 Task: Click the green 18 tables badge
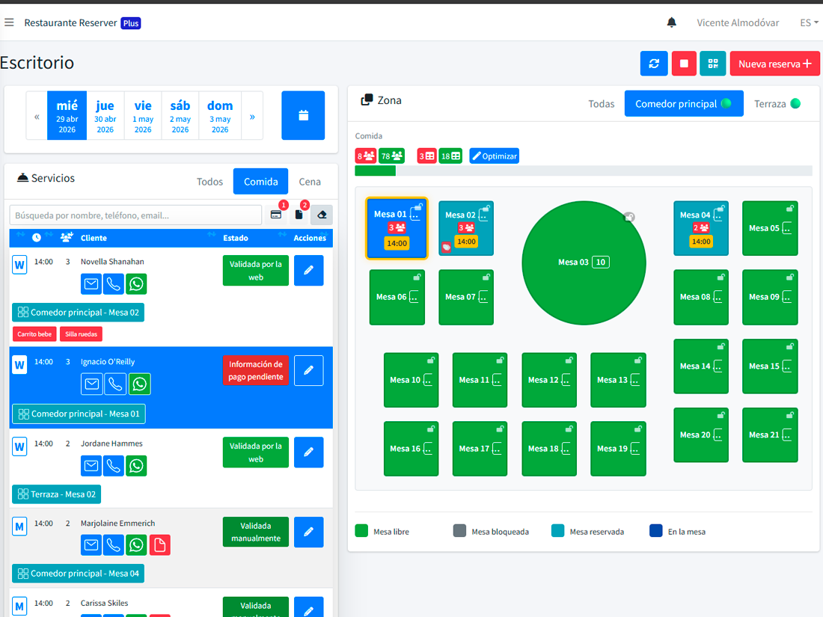click(450, 156)
